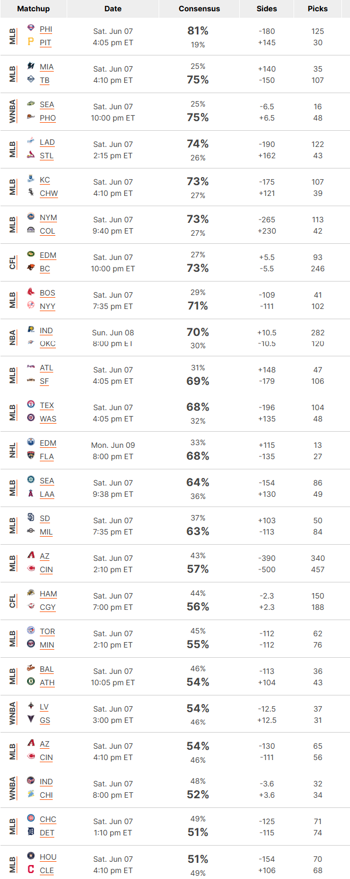
Task: Click the Blue Jays logo beside TOR
Action: 31,630
